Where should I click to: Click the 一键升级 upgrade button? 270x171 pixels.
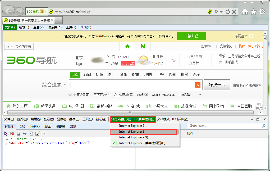[x=191, y=36]
